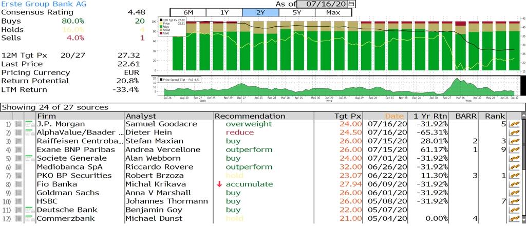526x227 pixels.
Task: Open the chart icon in the Fio Banka row
Action: tap(514, 184)
